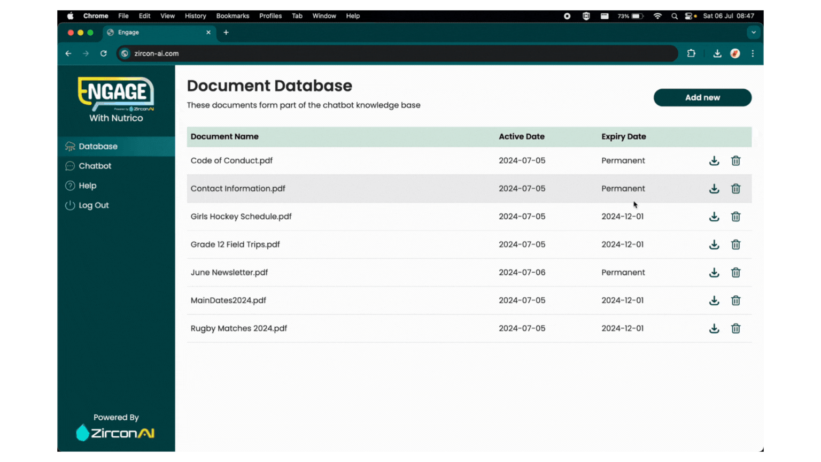Click the ZirconAI logo link
The height and width of the screenshot is (462, 821).
coord(115,433)
